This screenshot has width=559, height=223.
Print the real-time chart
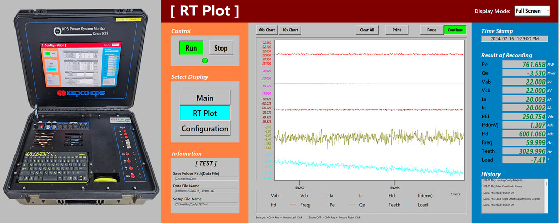click(396, 30)
